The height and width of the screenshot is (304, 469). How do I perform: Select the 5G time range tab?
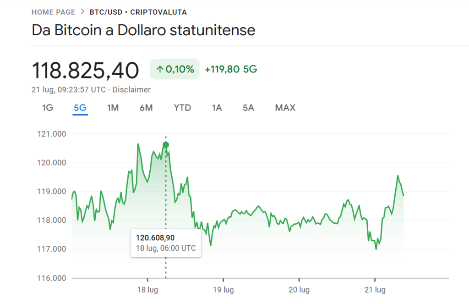80,108
